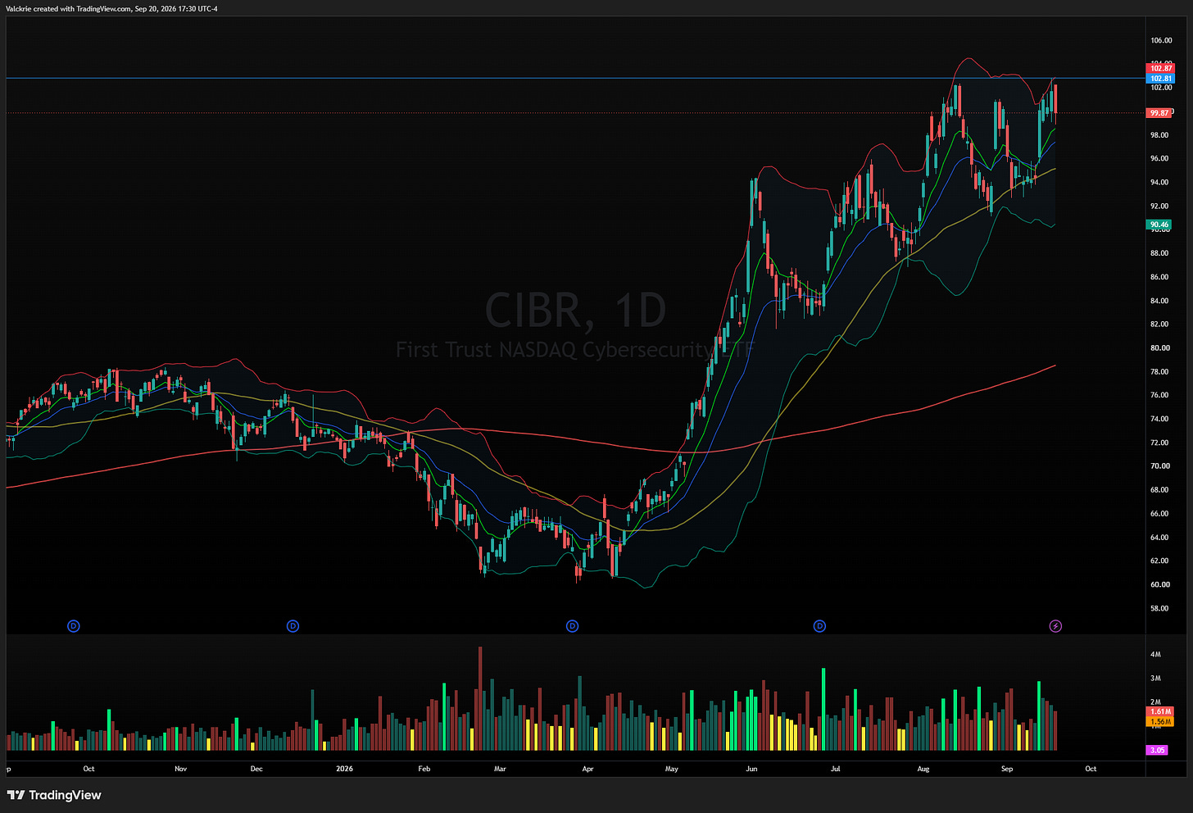Click the tall green volume bar in late June
The image size is (1193, 813).
click(823, 710)
